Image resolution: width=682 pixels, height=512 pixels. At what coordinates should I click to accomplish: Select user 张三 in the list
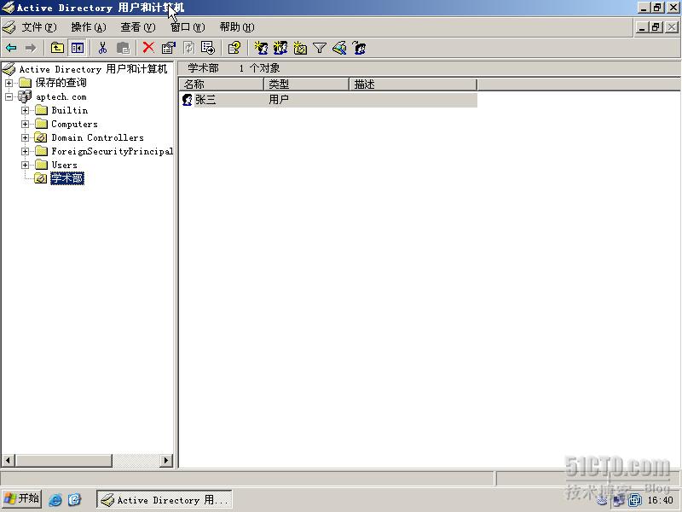205,100
